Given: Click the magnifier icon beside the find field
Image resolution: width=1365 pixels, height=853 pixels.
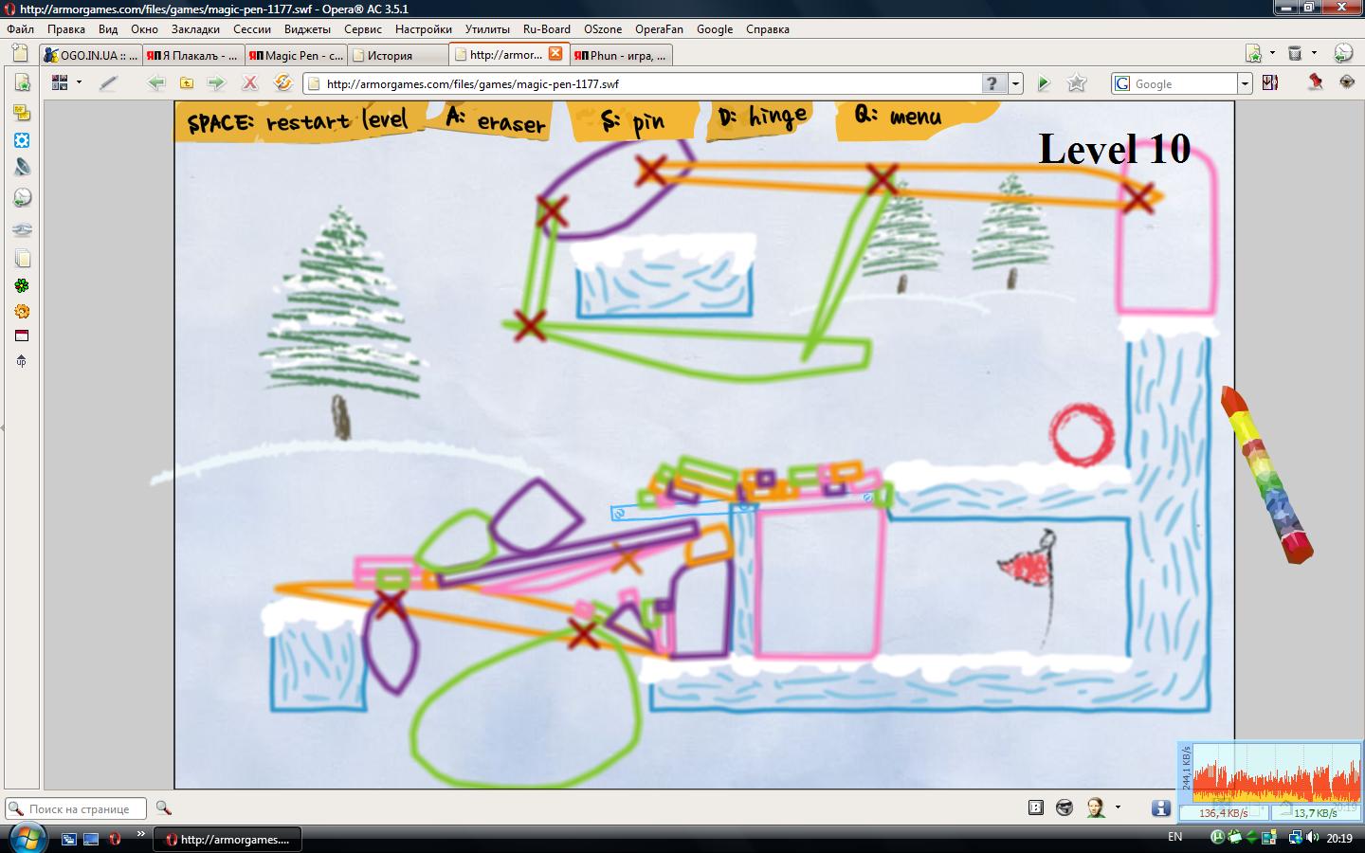Looking at the screenshot, I should (163, 808).
